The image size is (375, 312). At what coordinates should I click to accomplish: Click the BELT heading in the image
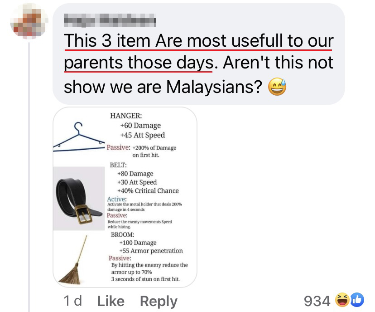point(118,165)
